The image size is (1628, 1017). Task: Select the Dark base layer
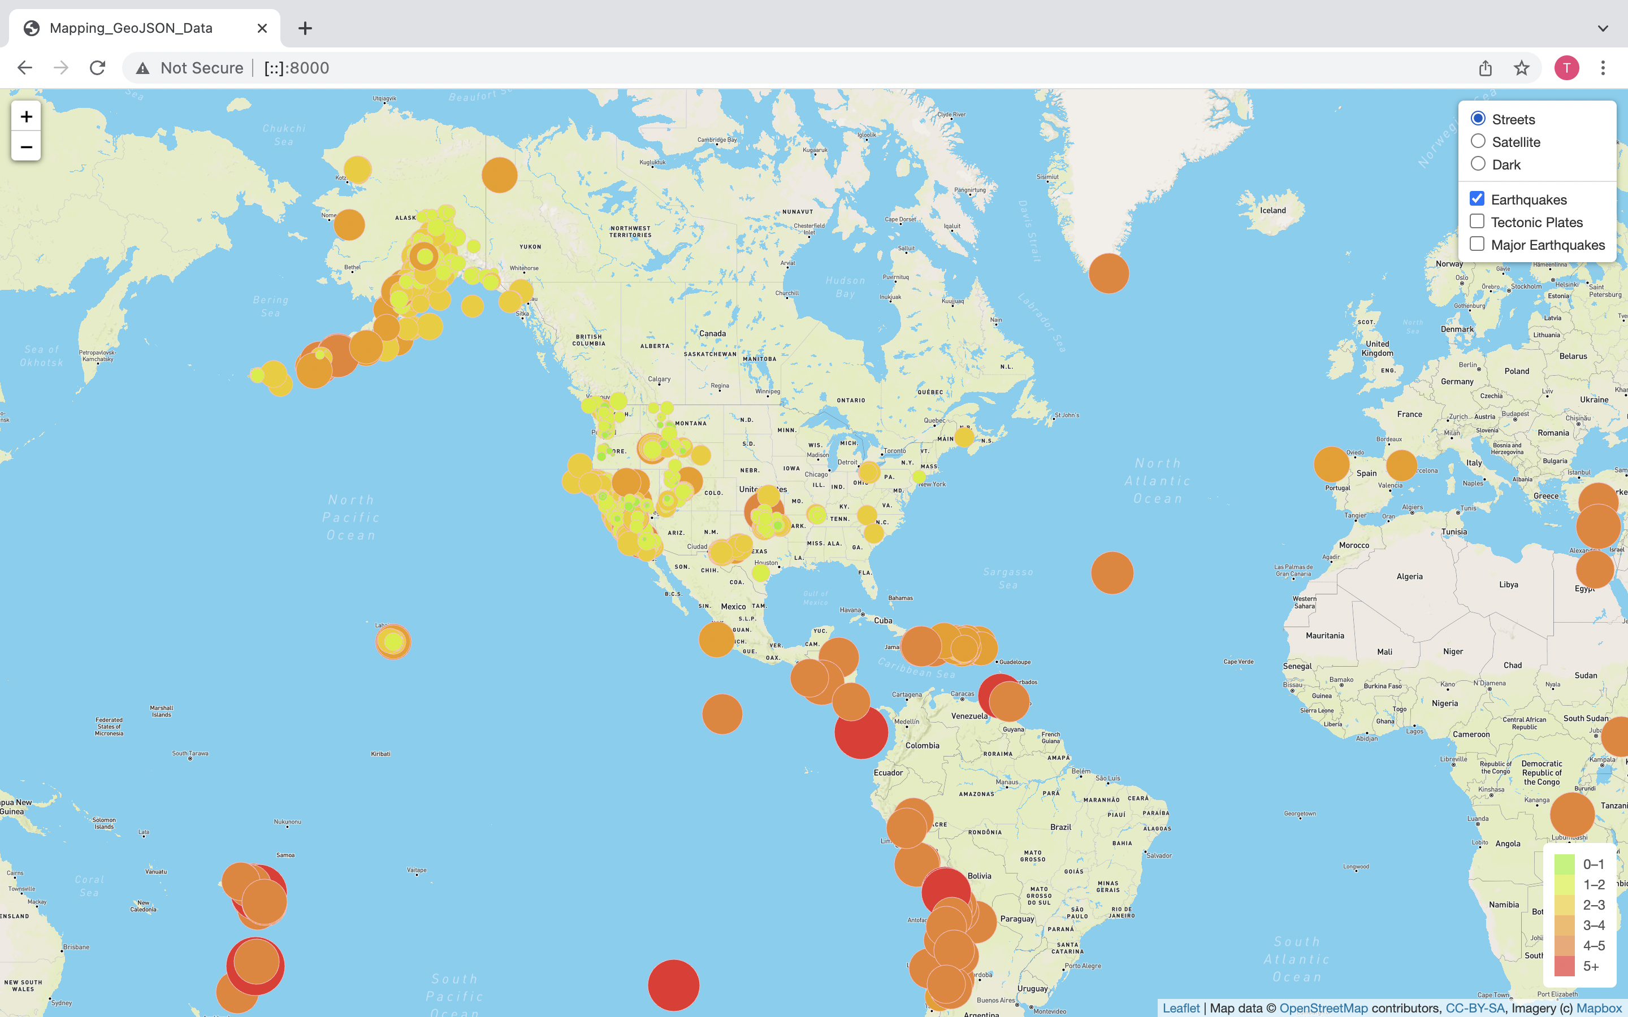pyautogui.click(x=1478, y=164)
